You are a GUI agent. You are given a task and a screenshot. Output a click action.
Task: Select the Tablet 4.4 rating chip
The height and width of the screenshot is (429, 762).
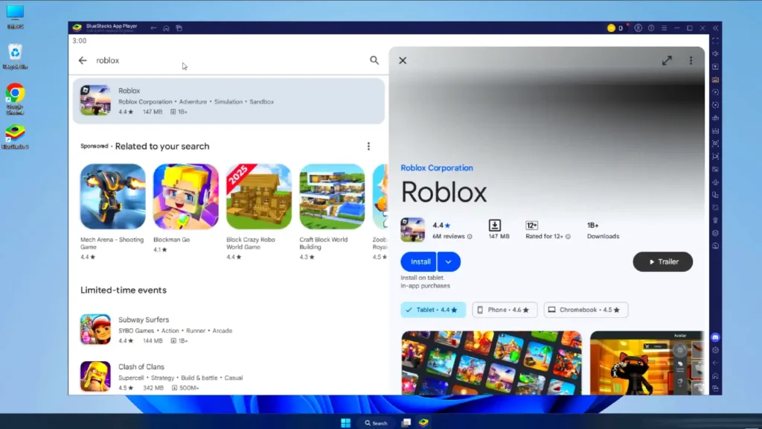click(x=433, y=310)
